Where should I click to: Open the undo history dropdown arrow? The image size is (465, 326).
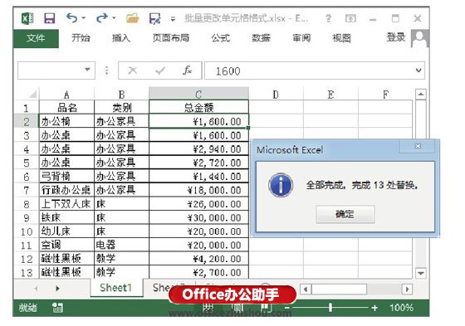pos(83,18)
